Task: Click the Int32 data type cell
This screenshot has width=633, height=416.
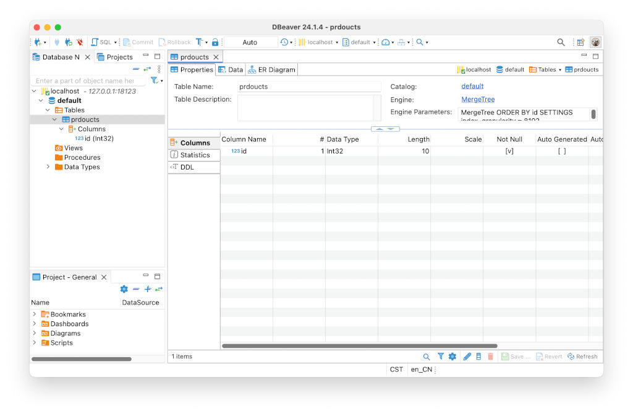Action: point(352,151)
